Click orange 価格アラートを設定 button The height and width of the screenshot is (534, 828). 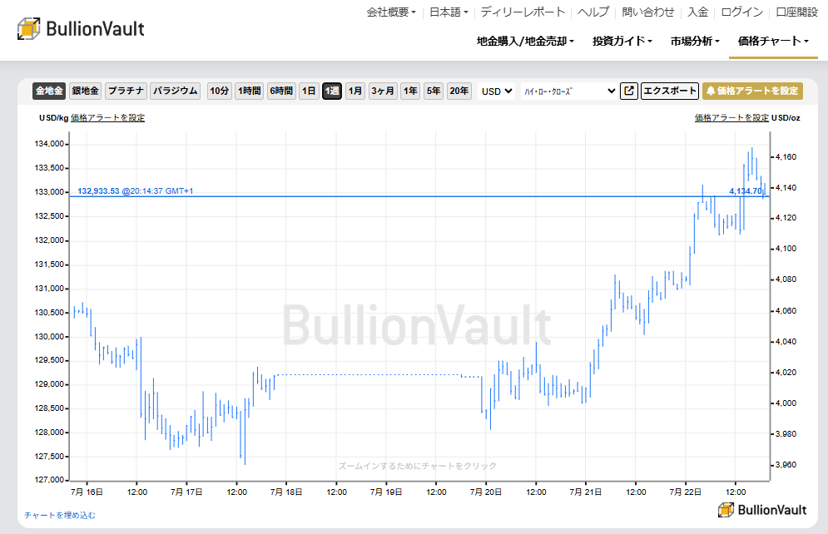752,91
